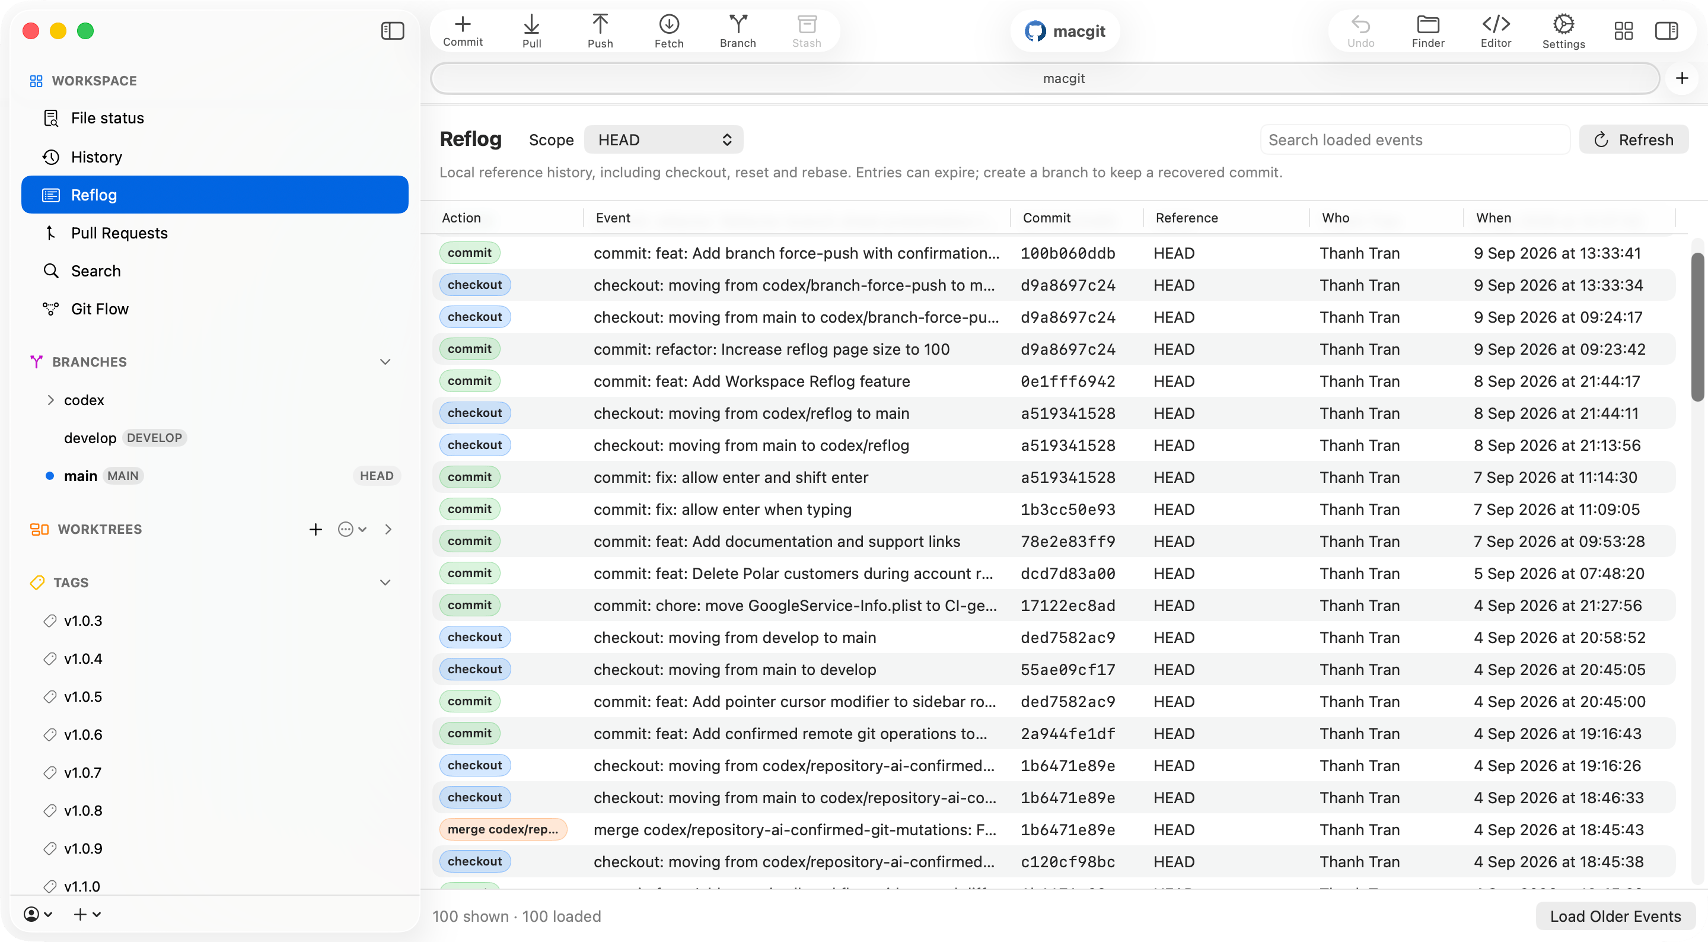Viewport: 1708px width, 942px height.
Task: Click the reflog table vertical scrollbar
Action: pos(1697,326)
